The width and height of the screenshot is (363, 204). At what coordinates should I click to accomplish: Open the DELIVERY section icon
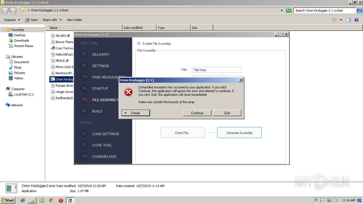pos(84,54)
